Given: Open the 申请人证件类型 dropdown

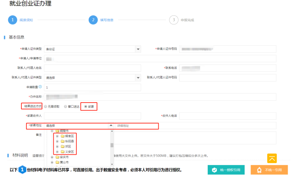Looking at the screenshot, I should 138,49.
